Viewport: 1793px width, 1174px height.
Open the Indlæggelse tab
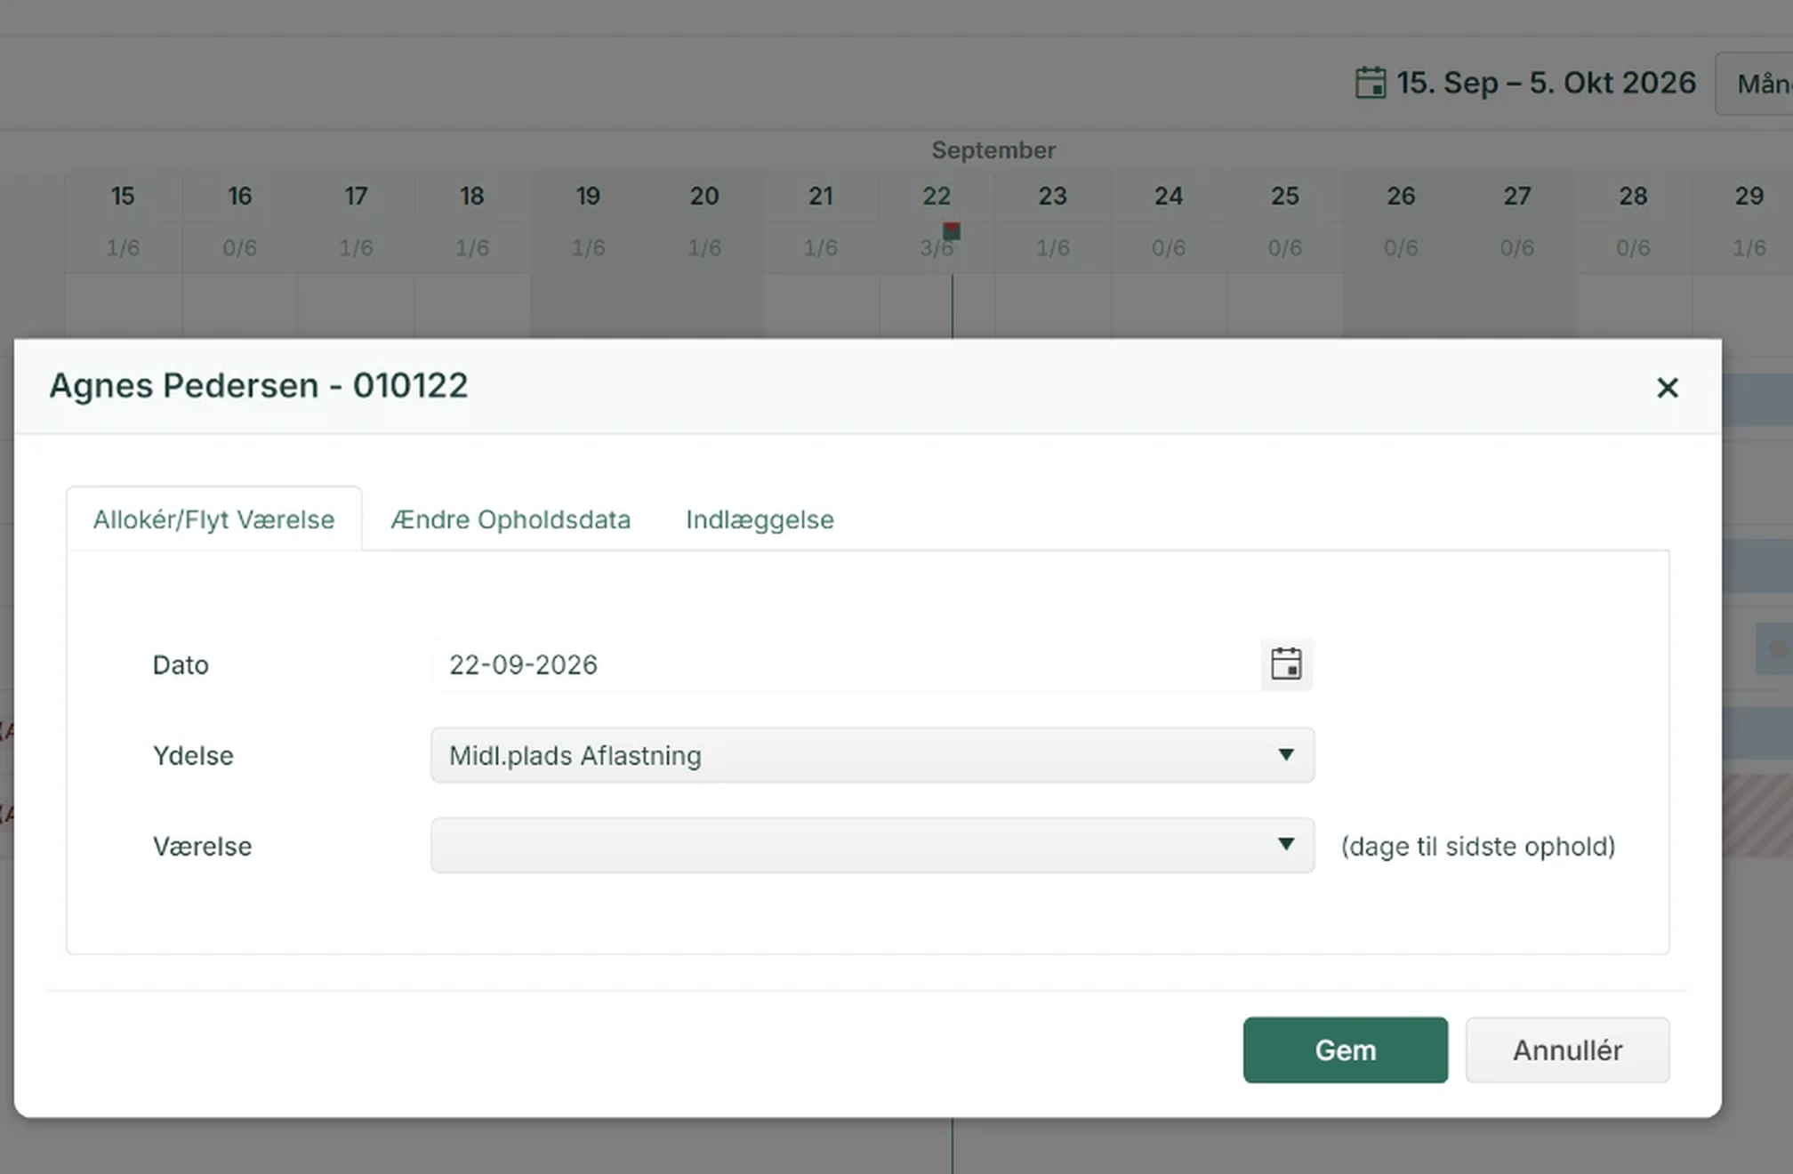click(x=760, y=519)
